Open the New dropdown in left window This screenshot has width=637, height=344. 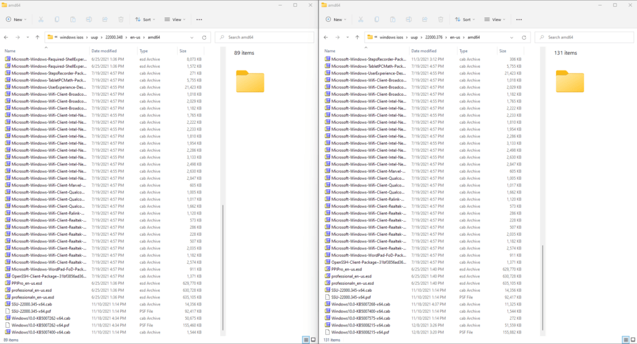[x=16, y=19]
